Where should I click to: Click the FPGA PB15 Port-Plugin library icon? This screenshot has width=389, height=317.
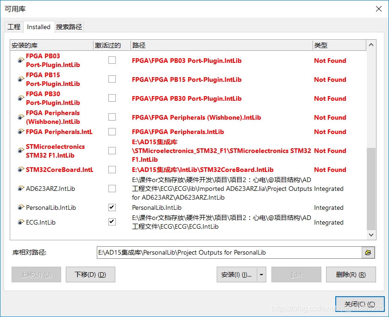coord(21,79)
